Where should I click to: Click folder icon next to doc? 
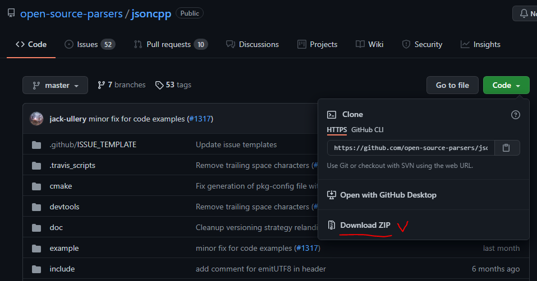coord(36,228)
